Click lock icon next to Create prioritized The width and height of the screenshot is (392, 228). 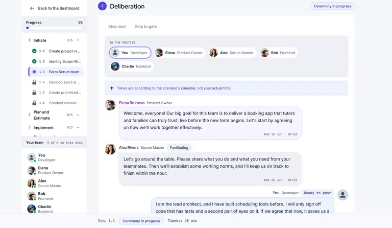point(34,93)
